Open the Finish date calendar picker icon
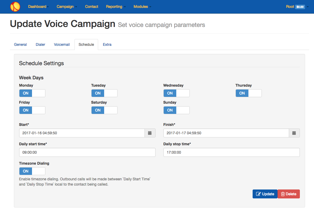The image size is (314, 212). [294, 133]
